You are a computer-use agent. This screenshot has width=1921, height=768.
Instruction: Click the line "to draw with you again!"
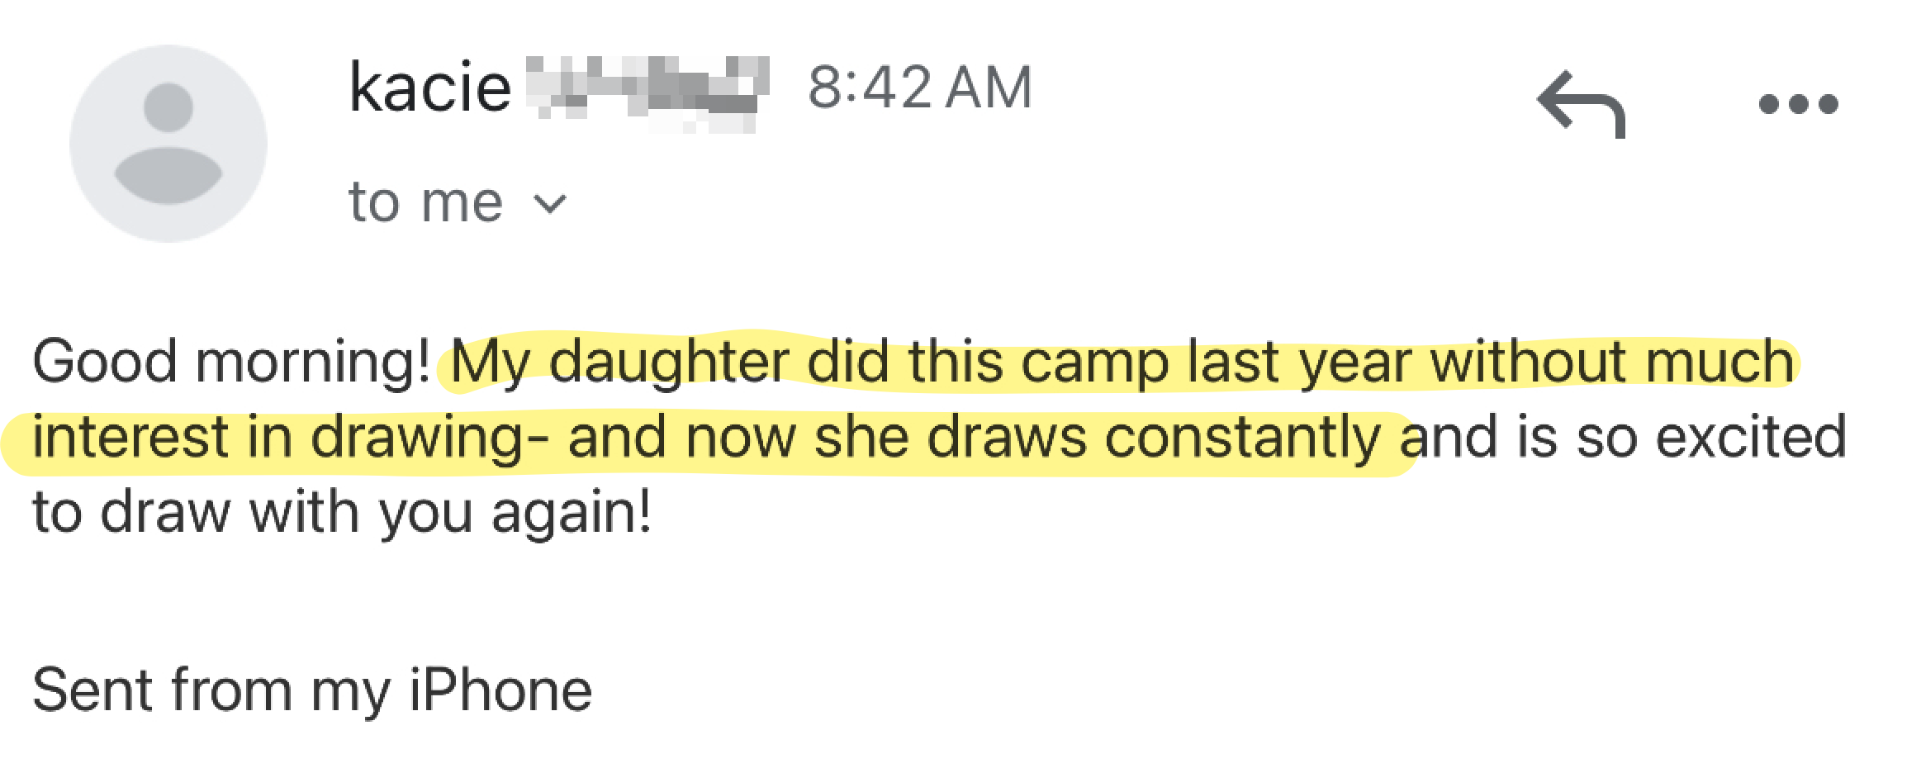[x=342, y=512]
